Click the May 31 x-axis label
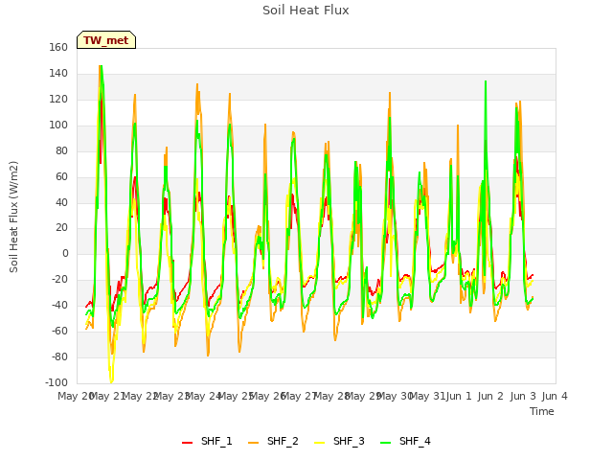This screenshot has height=460, width=613. (x=427, y=396)
